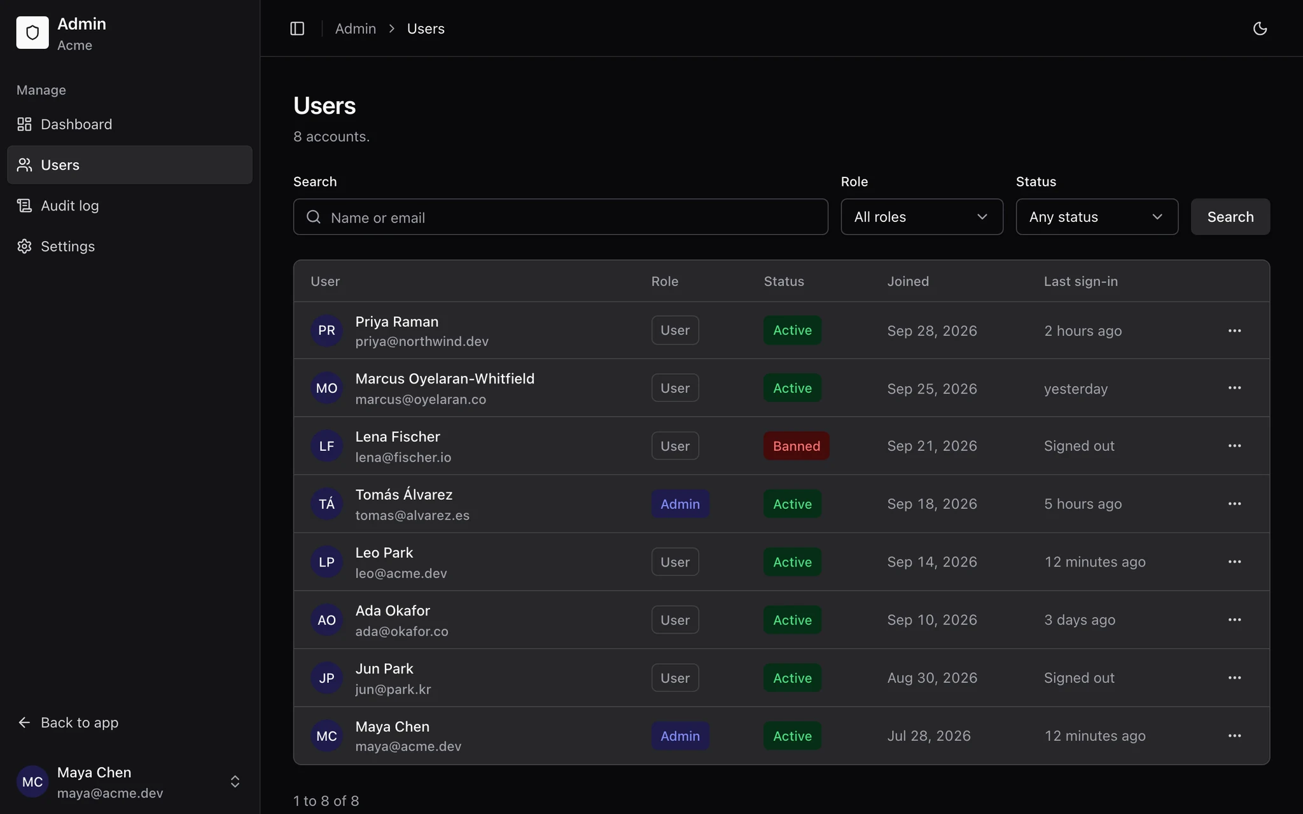Open actions menu for Ada Okafor
1303x814 pixels.
pyautogui.click(x=1234, y=619)
